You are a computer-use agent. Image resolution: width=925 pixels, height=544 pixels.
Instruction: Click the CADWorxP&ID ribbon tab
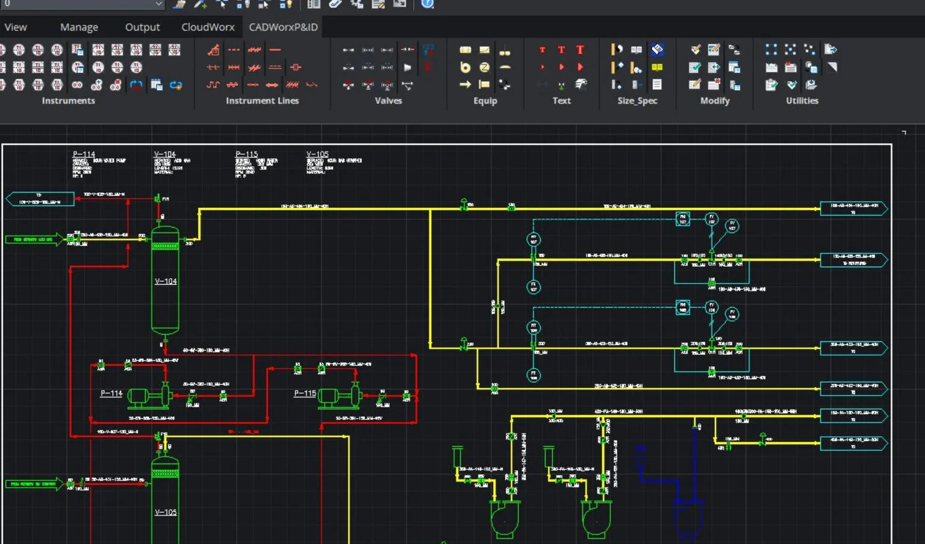click(x=283, y=27)
